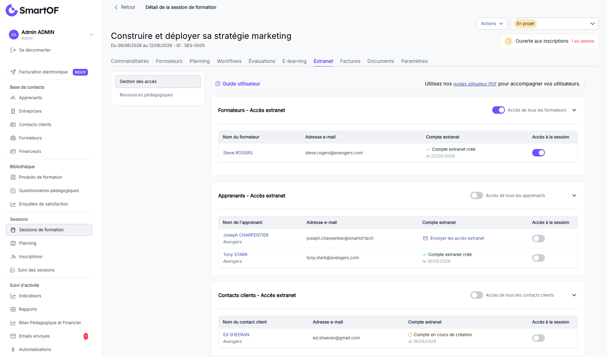Viewport: 607px width, 357px height.
Task: Open Tony STARK learner link
Action: tap(235, 255)
